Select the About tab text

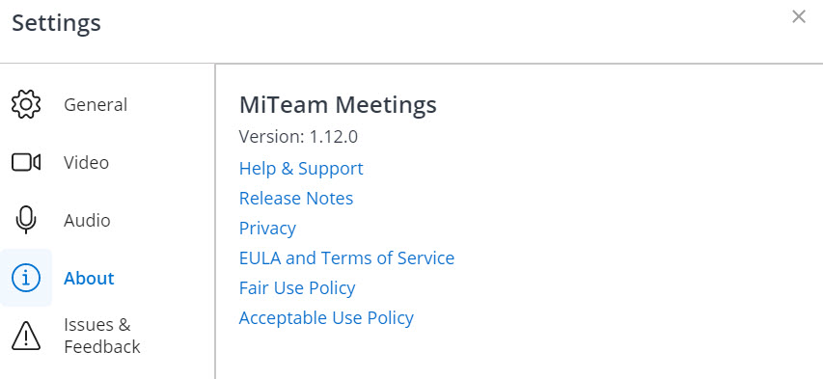[89, 278]
